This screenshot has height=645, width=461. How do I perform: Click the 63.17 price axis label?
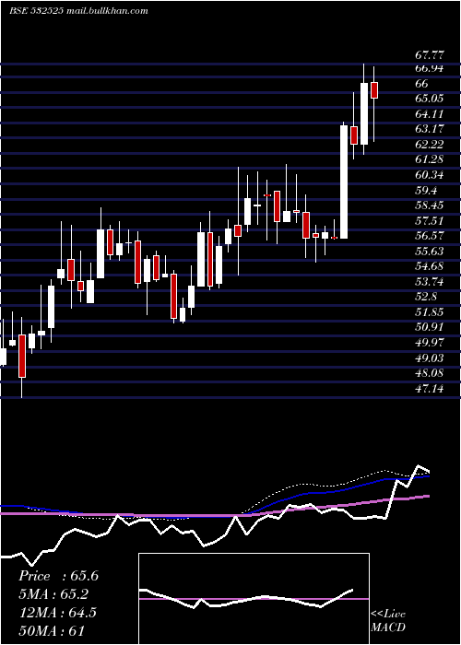coord(430,129)
